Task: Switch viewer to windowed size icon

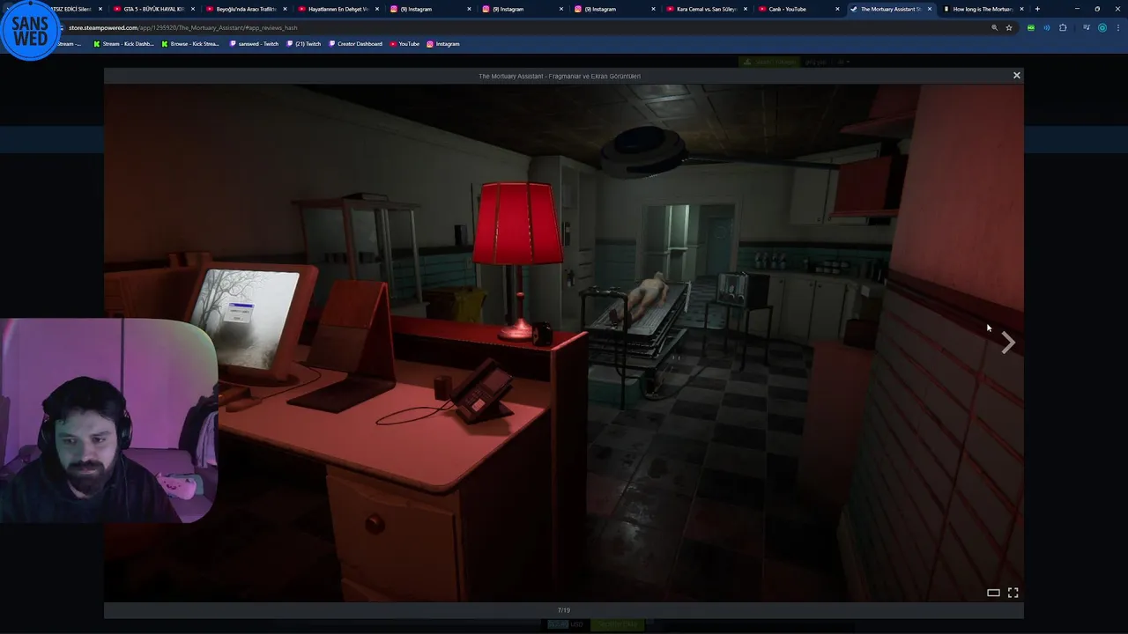Action: pyautogui.click(x=993, y=593)
